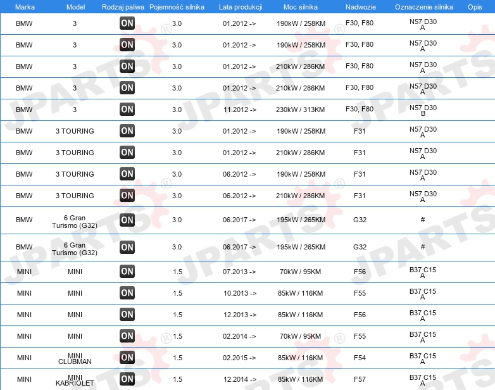Click the Moc silnika column header
Screen dimensions: 495x390
301,7
